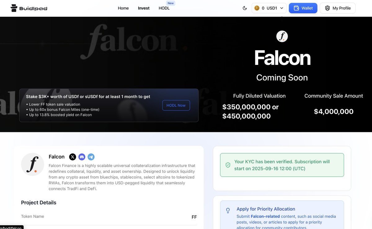
Task: Click the HODL Now button
Action: [x=176, y=106]
